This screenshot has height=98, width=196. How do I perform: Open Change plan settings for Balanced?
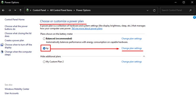tap(132, 38)
